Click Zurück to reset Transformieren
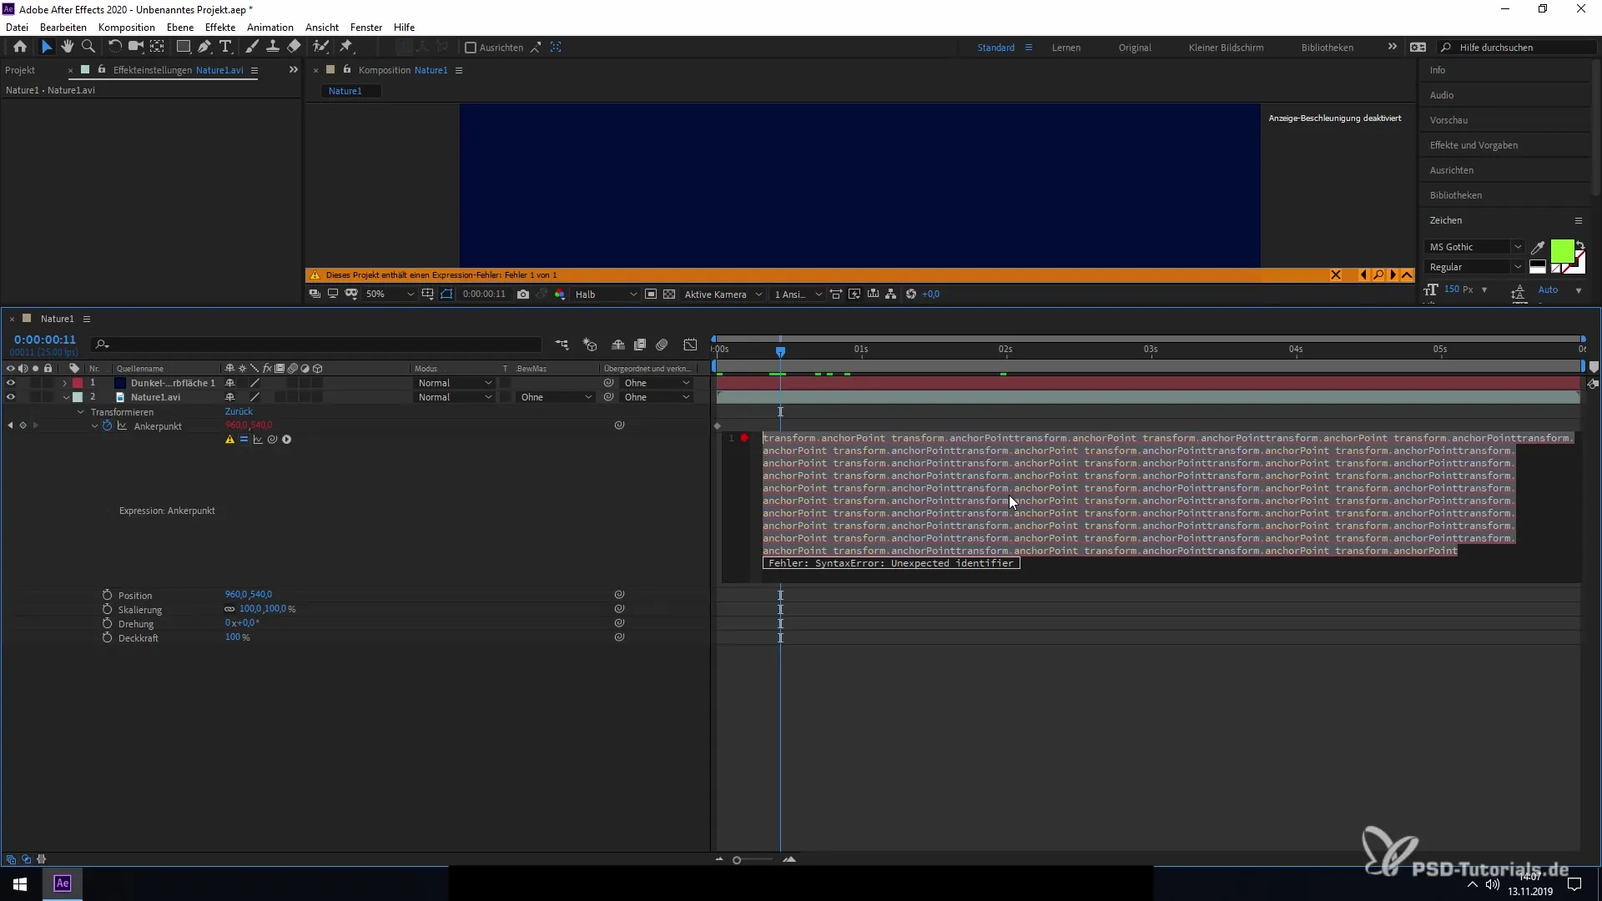Viewport: 1602px width, 901px height. point(239,412)
